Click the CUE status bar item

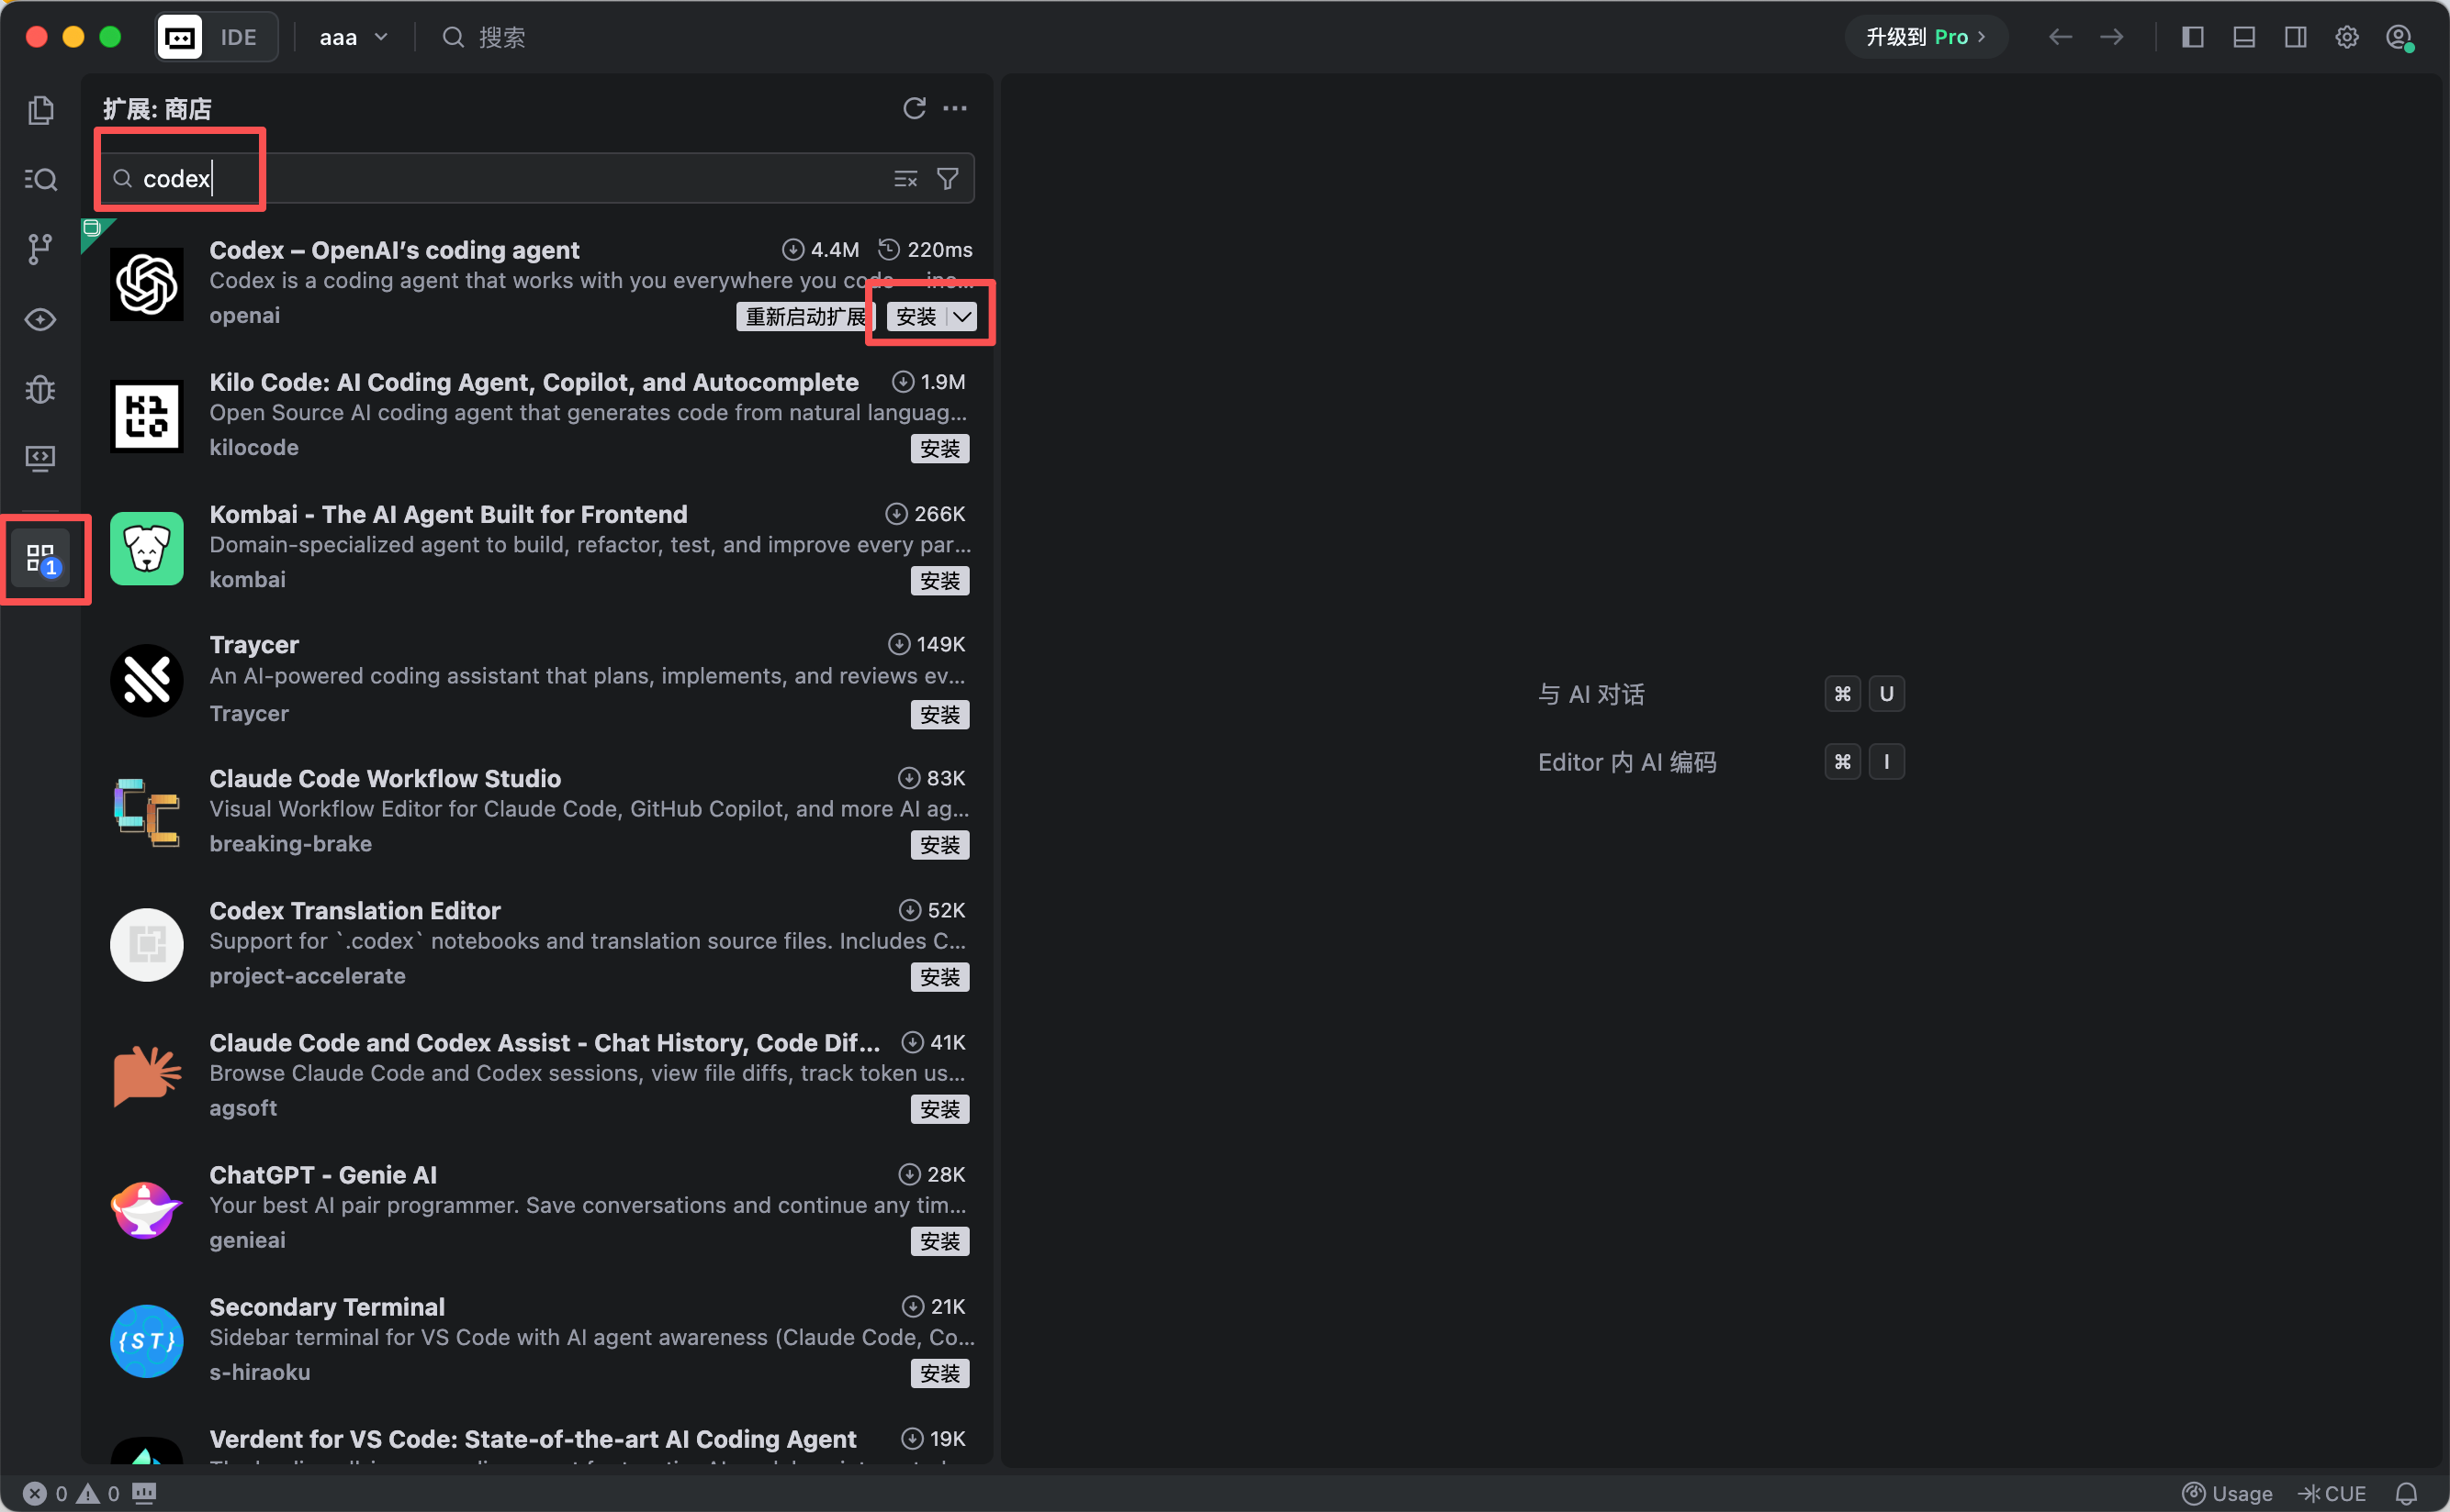point(2332,1493)
